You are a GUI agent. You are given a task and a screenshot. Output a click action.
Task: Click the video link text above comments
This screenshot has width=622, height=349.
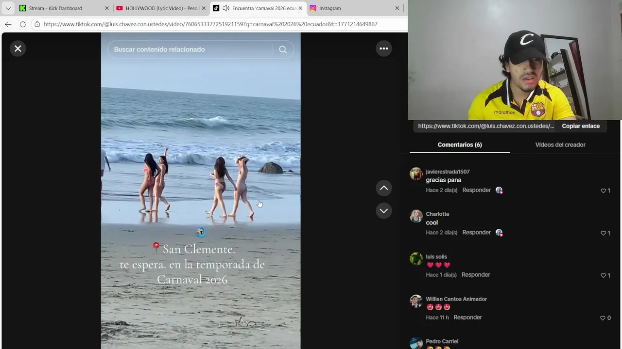coord(486,126)
